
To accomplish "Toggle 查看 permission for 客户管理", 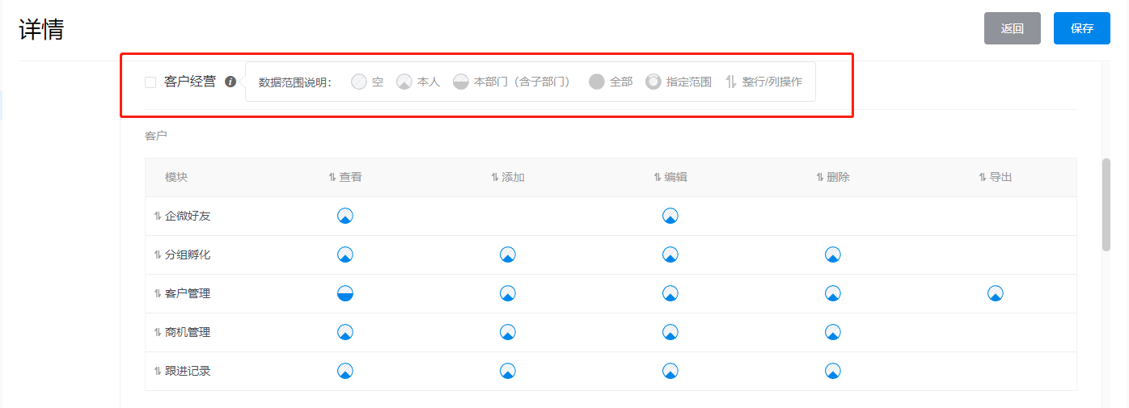I will click(x=345, y=293).
